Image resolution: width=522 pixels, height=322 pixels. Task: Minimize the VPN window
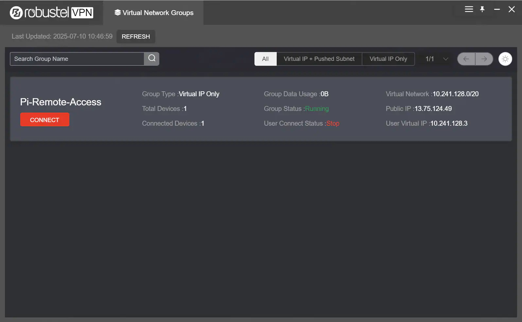tap(497, 9)
